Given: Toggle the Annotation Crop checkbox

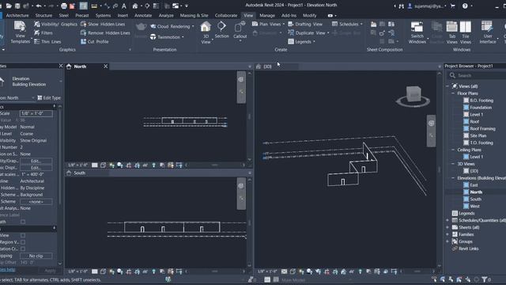Looking at the screenshot, I should click(23, 249).
